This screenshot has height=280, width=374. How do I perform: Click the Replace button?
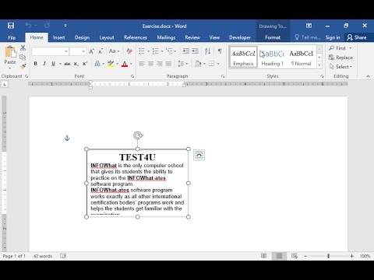(x=340, y=58)
